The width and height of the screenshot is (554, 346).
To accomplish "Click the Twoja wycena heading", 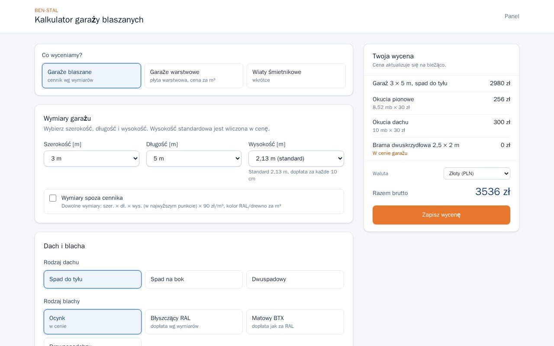I will pos(393,56).
